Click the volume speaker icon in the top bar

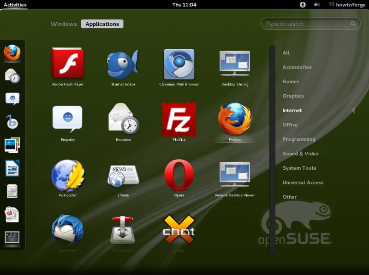coord(317,5)
